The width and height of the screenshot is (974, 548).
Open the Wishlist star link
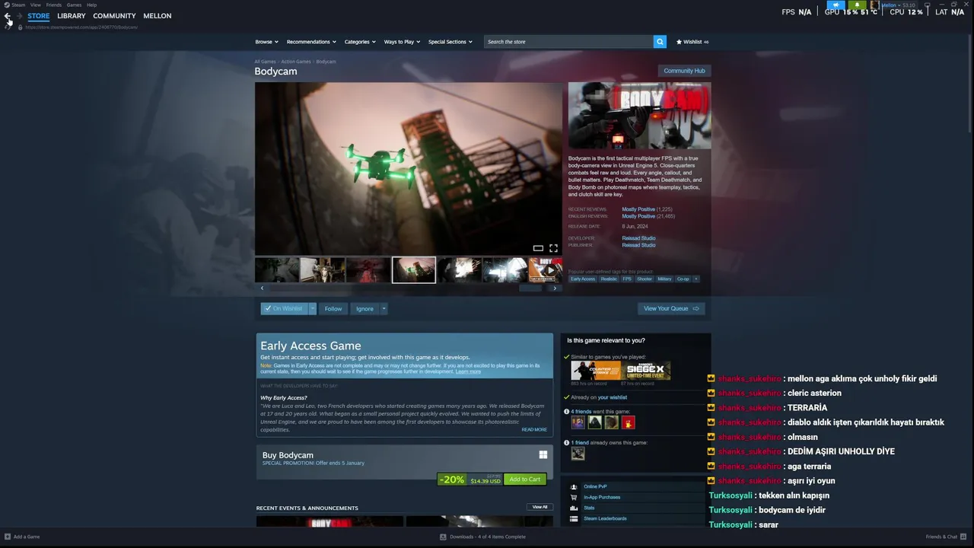[x=692, y=42]
